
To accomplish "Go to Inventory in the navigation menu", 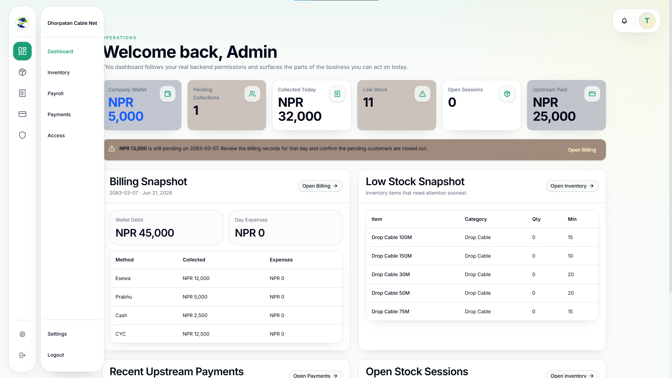I will coord(58,72).
